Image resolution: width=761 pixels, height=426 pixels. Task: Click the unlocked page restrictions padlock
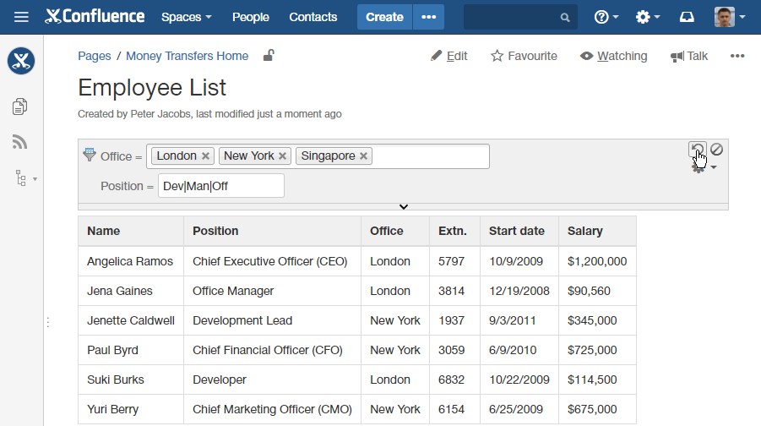point(268,56)
